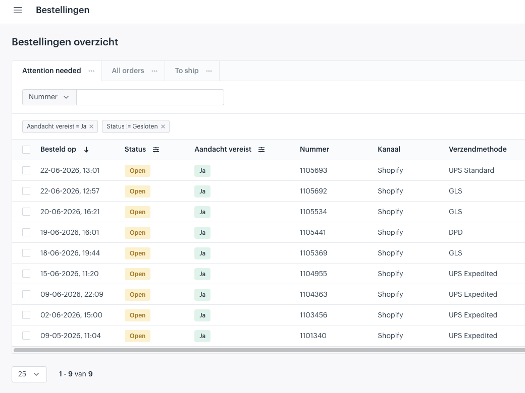Open options dots for Attention needed tab

click(91, 71)
